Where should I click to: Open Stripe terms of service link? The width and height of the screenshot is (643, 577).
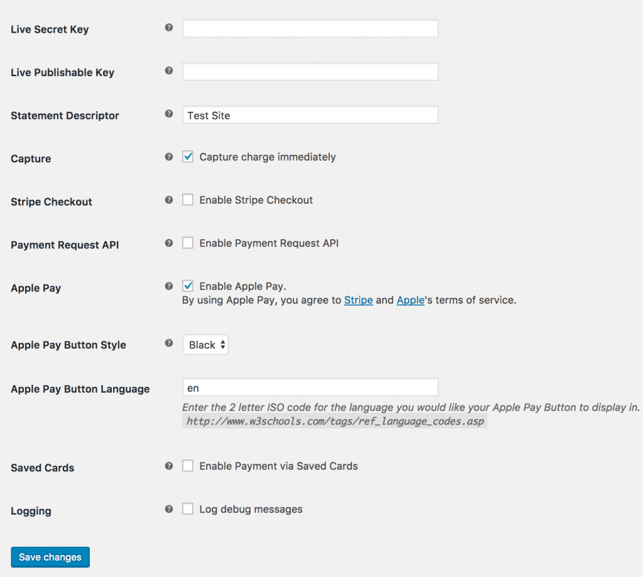coord(359,300)
